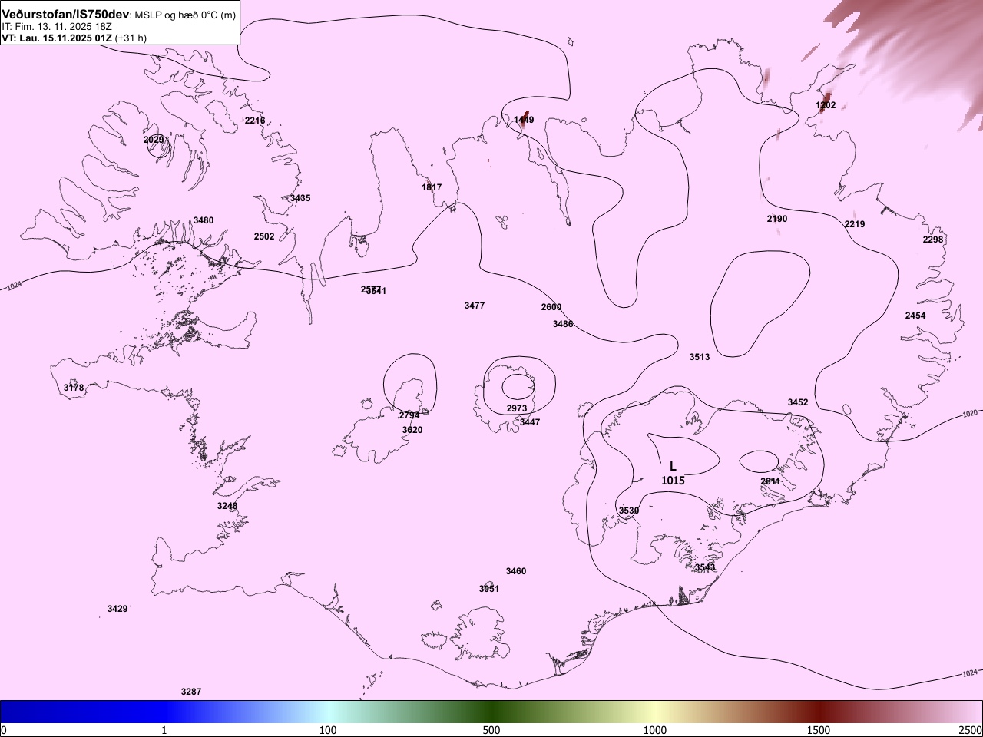Select the height value 2502
983x737 pixels.
(264, 236)
